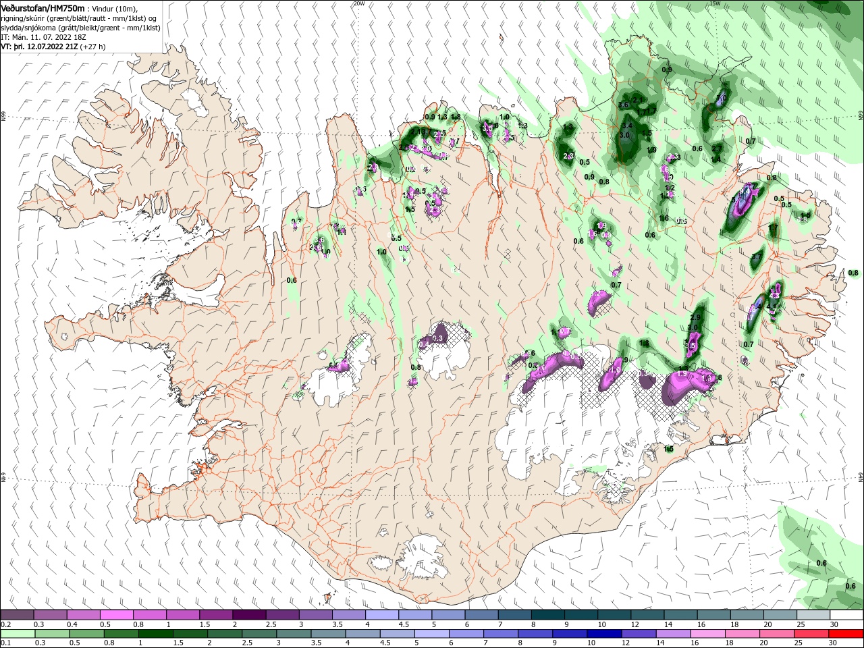Click the 'rigning/skúrir' legend description line
Viewport: 864px width, 648px height.
(78, 18)
